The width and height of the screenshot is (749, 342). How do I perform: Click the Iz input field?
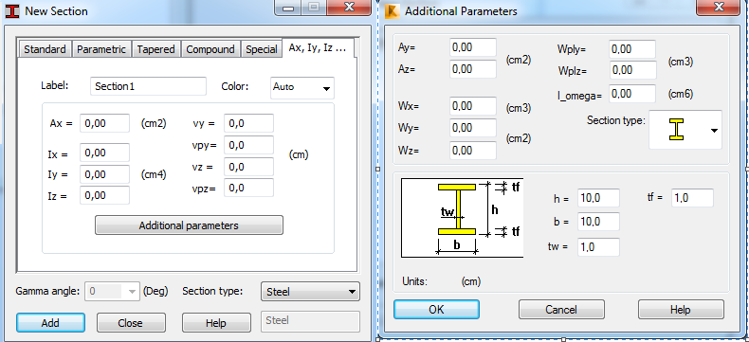pos(104,195)
